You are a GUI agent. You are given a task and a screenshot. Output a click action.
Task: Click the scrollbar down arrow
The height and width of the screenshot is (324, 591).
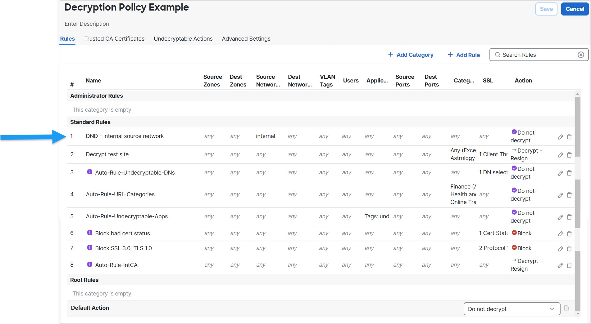coord(578,314)
